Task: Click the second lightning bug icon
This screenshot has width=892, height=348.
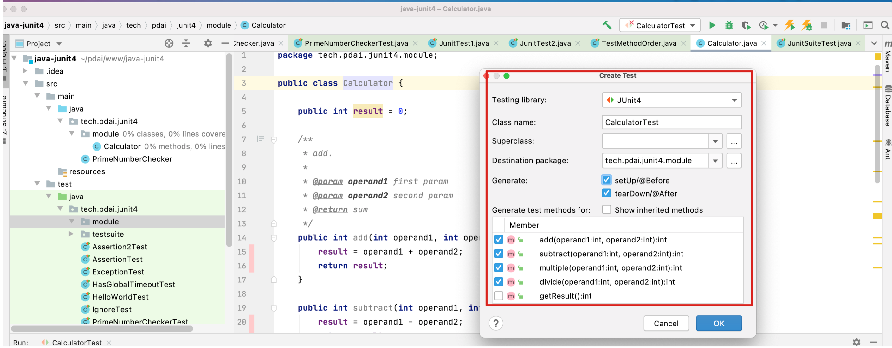Action: pos(807,25)
